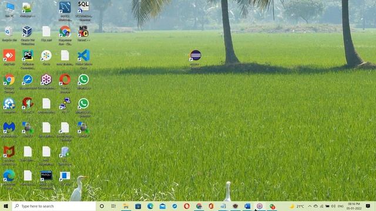376x211 pixels.
Task: Open OneDrive cloud tray icon
Action: click(x=315, y=206)
